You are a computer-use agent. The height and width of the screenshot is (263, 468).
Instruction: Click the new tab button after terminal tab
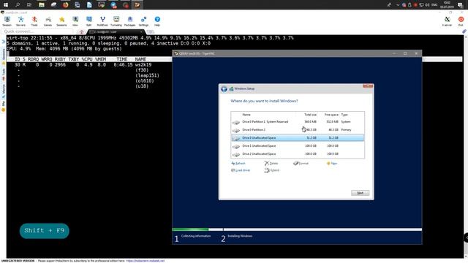[151, 31]
